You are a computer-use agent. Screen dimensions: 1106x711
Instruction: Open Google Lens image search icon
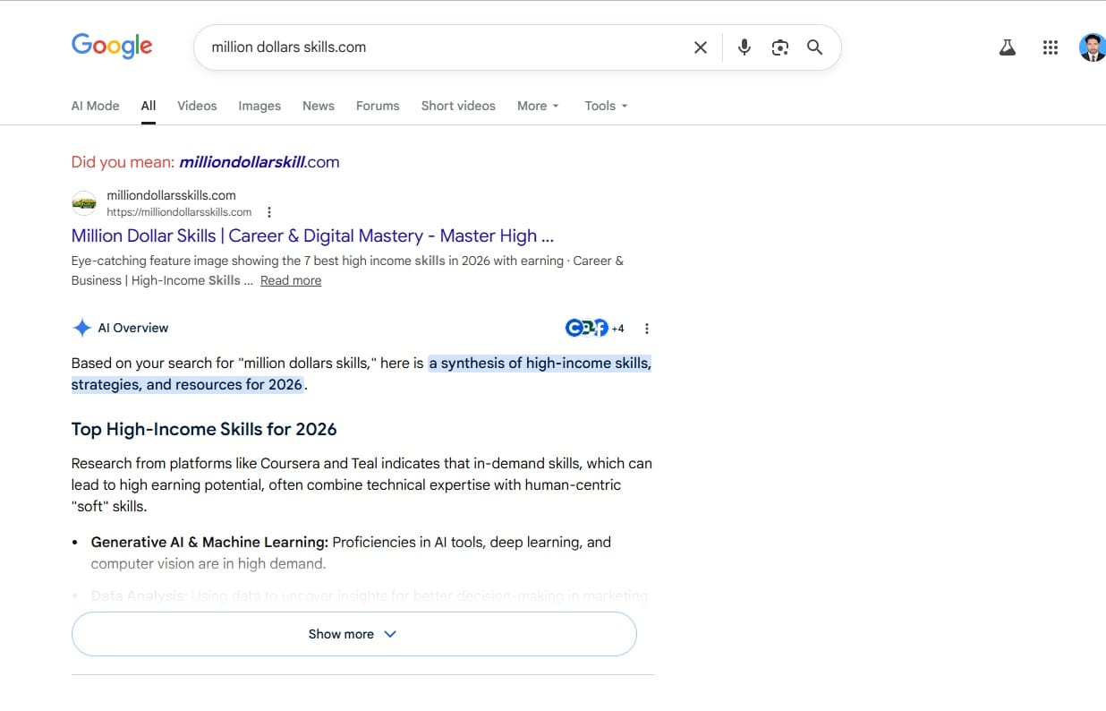(780, 47)
